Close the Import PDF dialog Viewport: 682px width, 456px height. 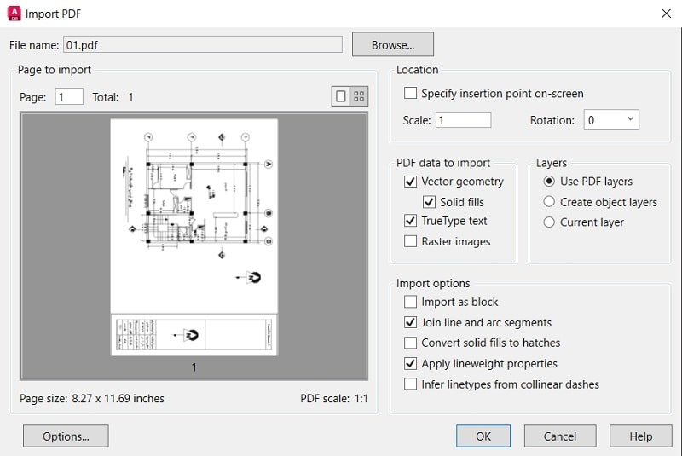point(665,13)
